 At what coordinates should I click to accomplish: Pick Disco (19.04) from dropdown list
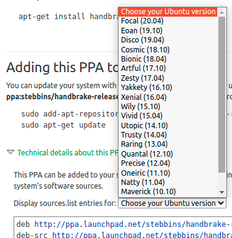(x=168, y=40)
